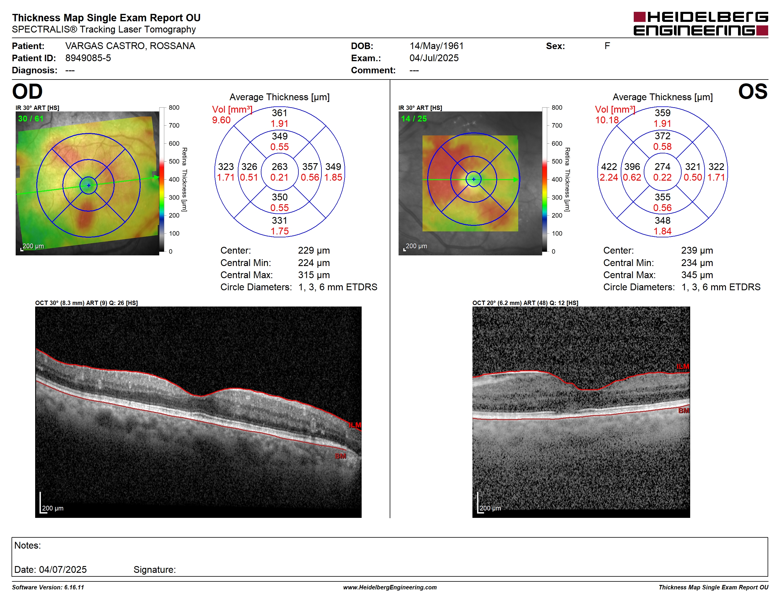Click the OD retina thickness color scale
Image resolution: width=780 pixels, height=603 pixels.
[162, 179]
